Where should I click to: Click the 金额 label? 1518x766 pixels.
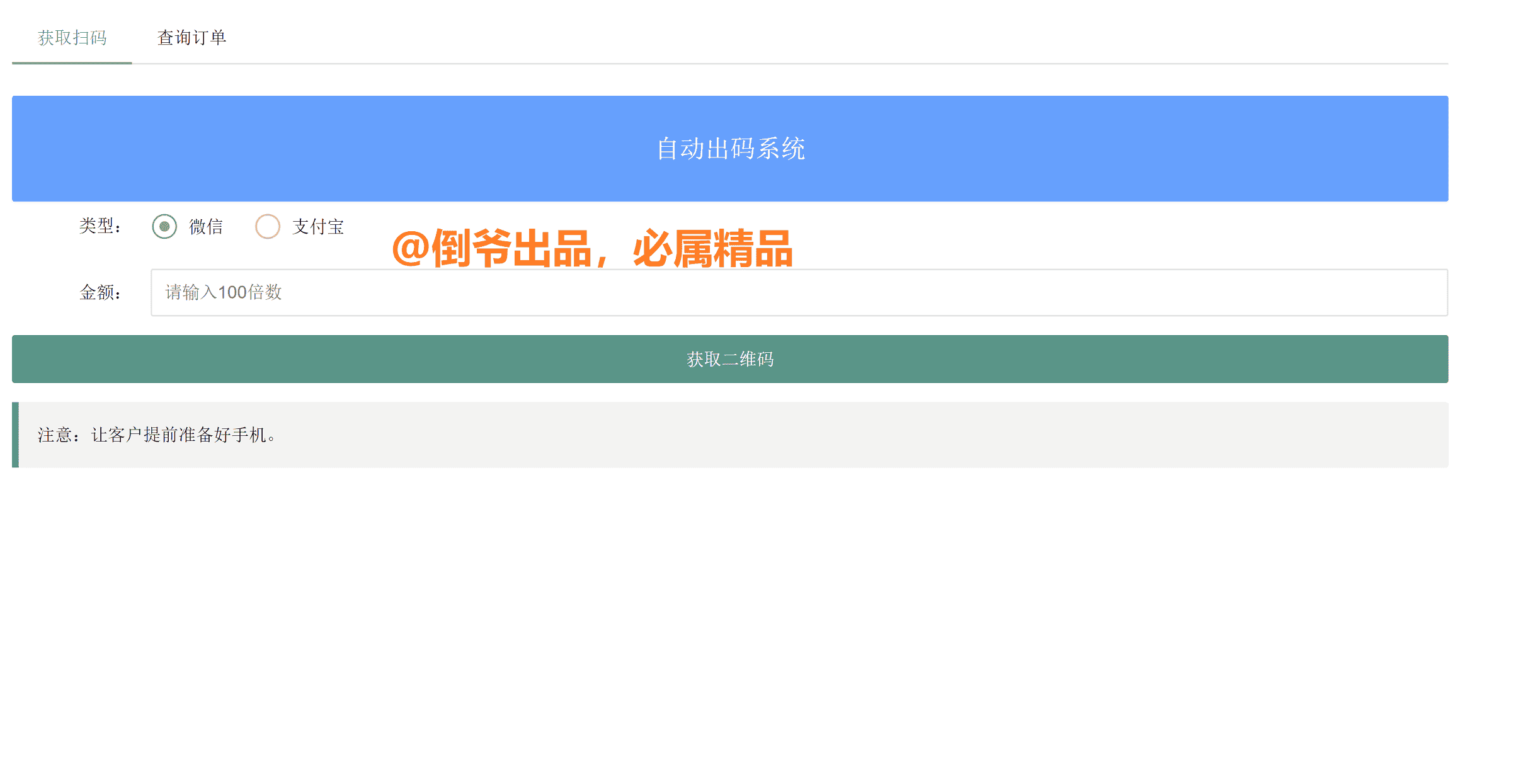coord(101,292)
